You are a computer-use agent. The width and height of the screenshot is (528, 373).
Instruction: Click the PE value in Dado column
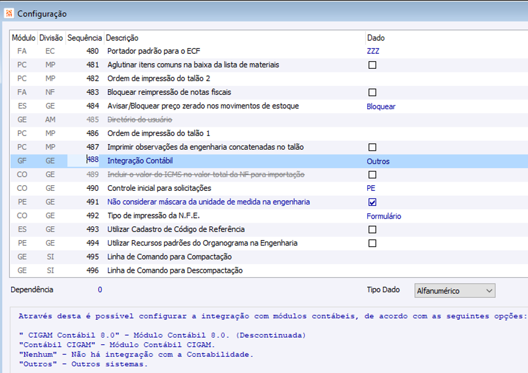371,188
